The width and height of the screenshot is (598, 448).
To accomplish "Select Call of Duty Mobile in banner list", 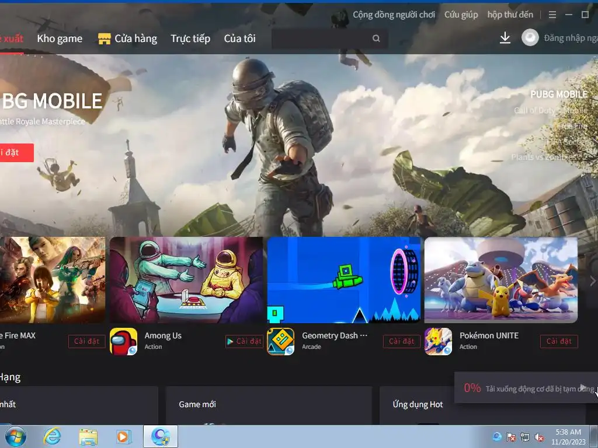I will pos(551,110).
